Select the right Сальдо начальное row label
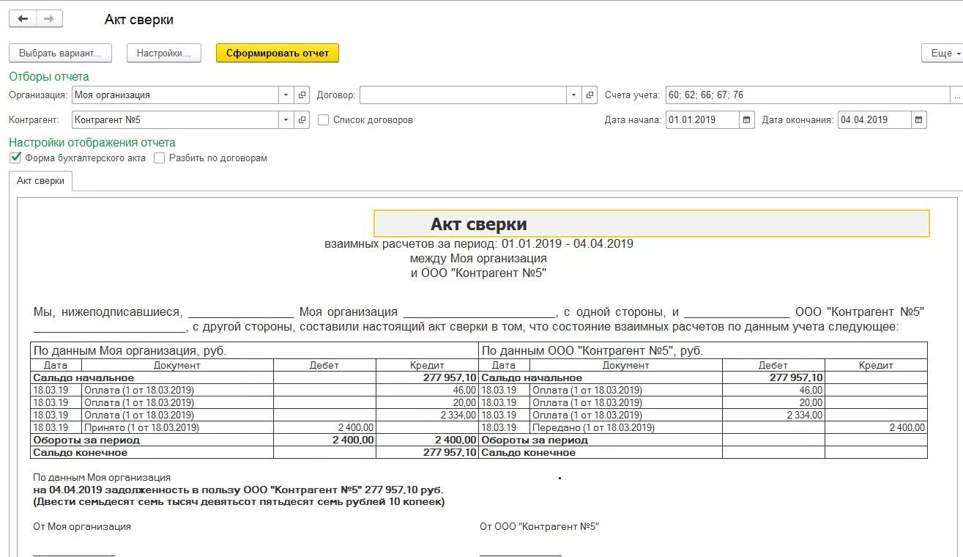The image size is (963, 557). point(532,377)
